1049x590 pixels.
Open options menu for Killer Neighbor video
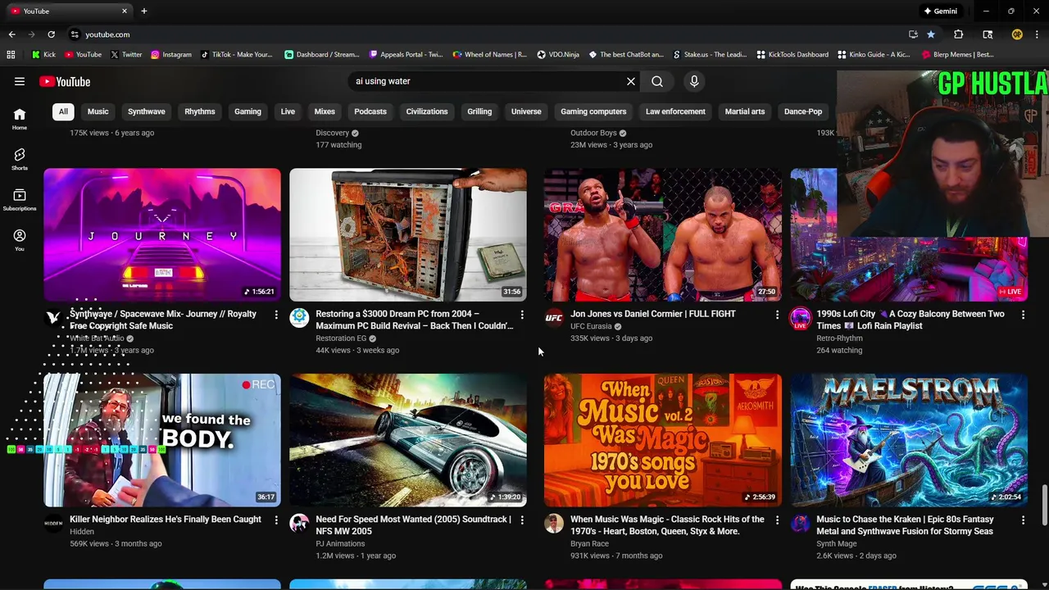pos(276,520)
